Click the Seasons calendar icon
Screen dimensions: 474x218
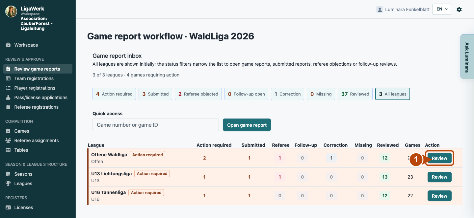click(8, 174)
